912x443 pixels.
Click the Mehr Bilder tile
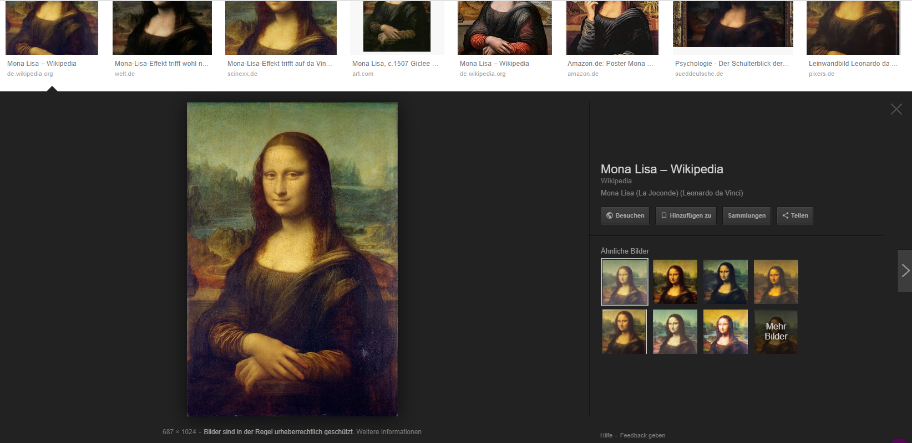[776, 332]
